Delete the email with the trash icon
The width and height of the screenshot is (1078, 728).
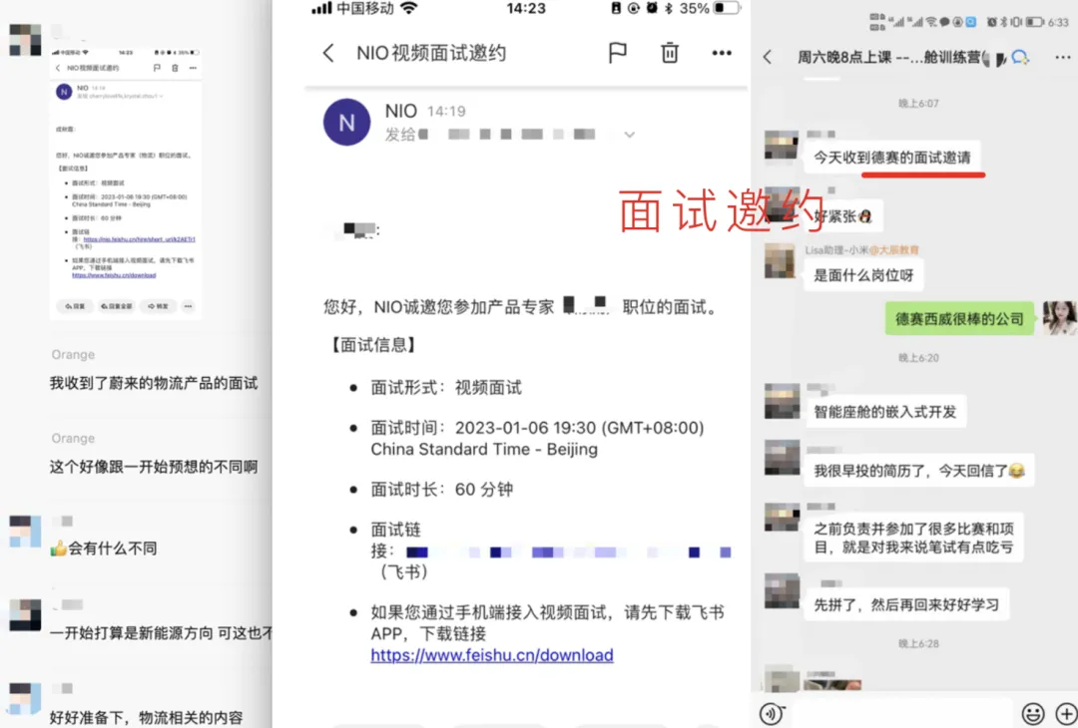coord(670,53)
